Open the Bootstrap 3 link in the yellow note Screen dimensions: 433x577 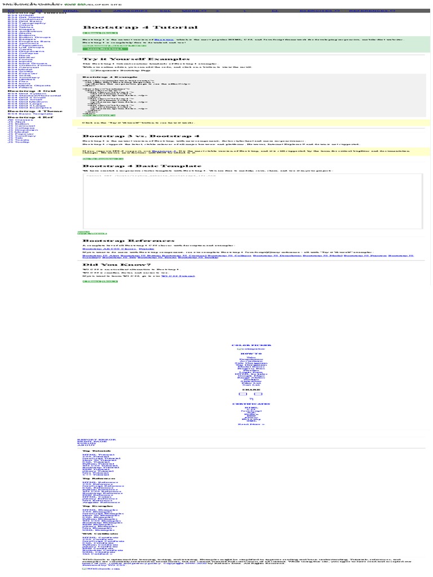[x=164, y=151]
